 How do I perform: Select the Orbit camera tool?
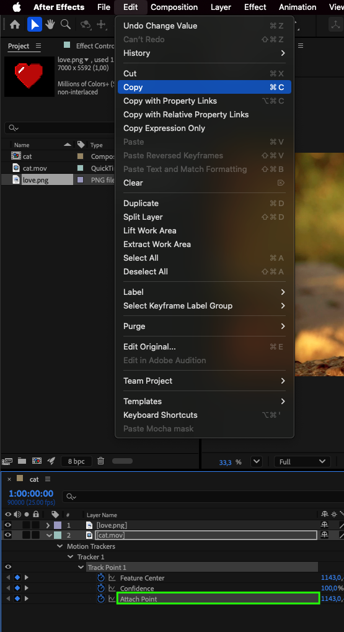pyautogui.click(x=86, y=25)
